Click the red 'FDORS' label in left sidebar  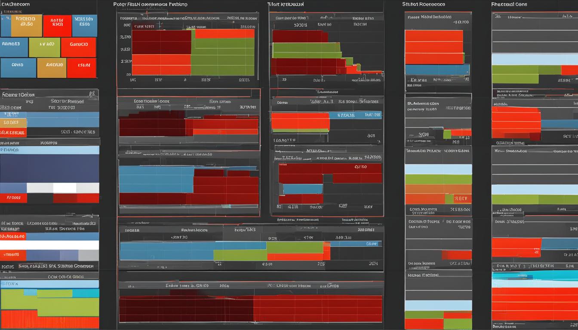point(13,198)
